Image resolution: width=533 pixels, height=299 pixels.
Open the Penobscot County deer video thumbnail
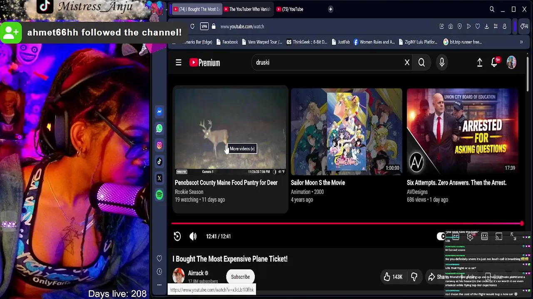tap(230, 131)
